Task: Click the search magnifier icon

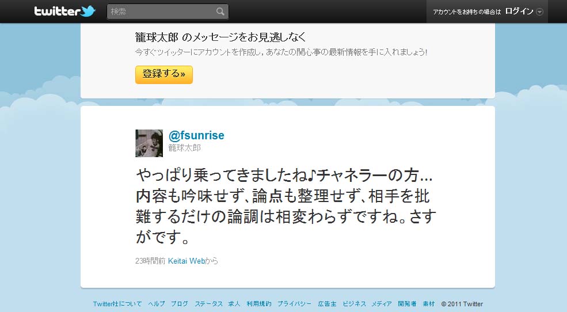Action: (220, 12)
